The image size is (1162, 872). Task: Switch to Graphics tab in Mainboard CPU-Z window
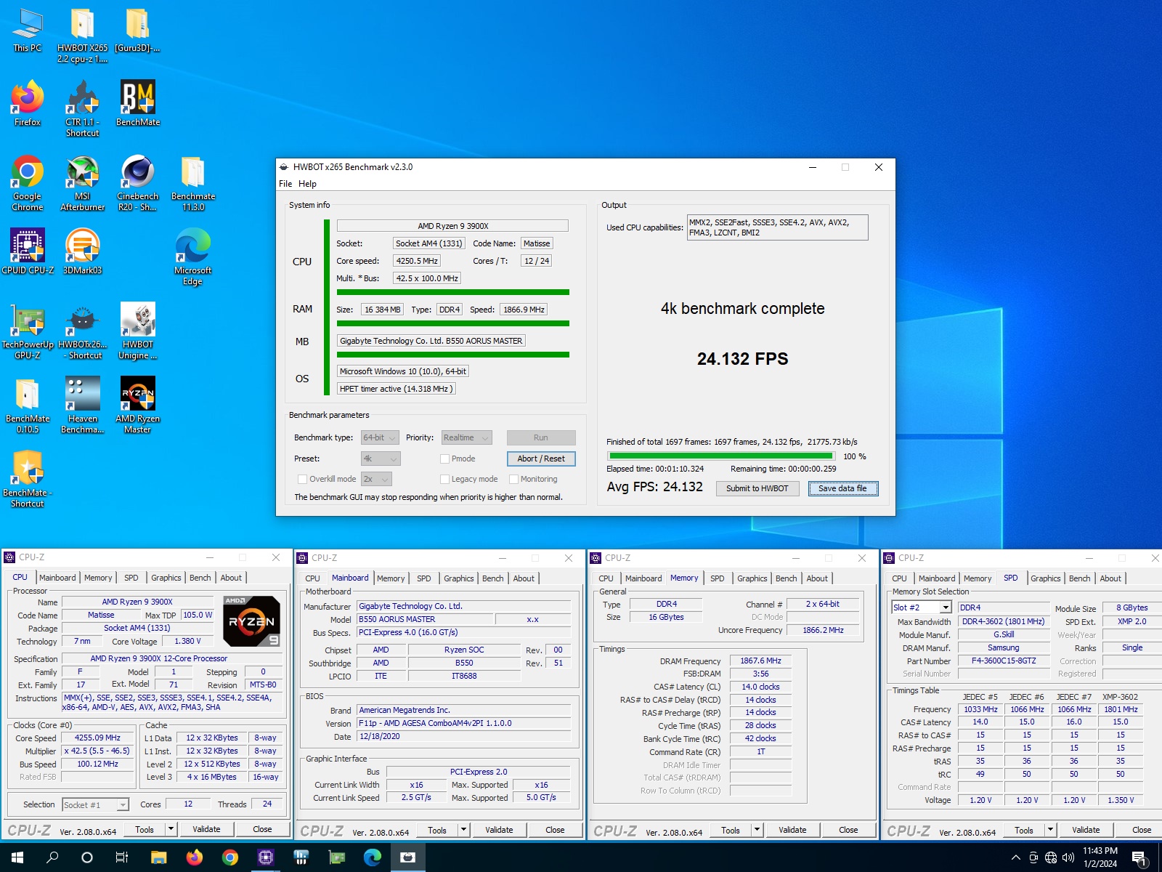point(458,578)
